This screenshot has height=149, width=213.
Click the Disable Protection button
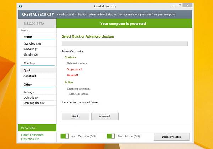171,137
